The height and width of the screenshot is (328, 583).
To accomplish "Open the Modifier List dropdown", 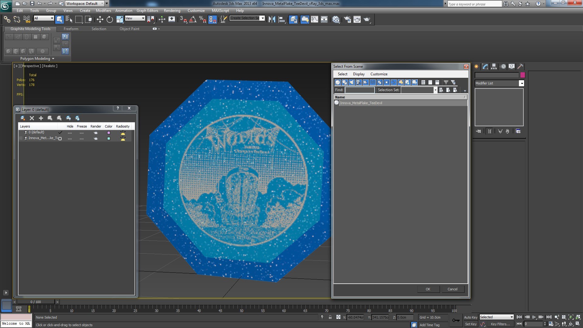I will click(x=499, y=83).
